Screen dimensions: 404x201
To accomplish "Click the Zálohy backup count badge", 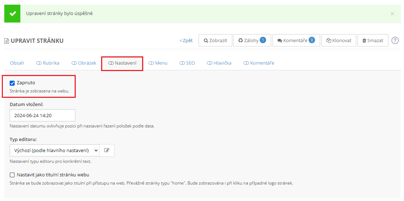I will click(x=263, y=40).
